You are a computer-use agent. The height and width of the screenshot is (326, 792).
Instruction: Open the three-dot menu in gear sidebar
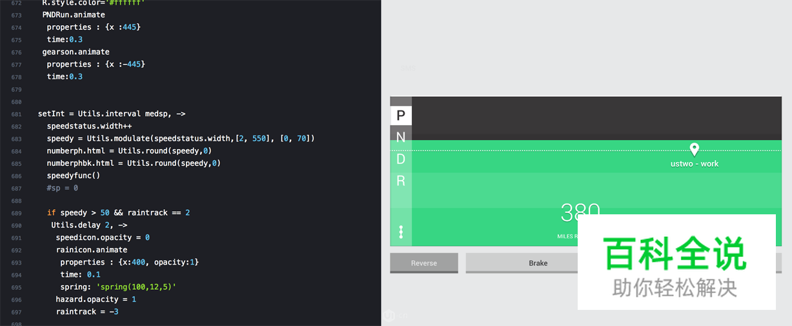pyautogui.click(x=401, y=232)
